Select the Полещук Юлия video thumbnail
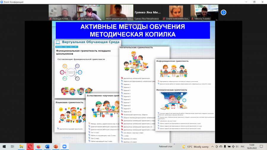This screenshot has height=150, width=267. point(63,12)
